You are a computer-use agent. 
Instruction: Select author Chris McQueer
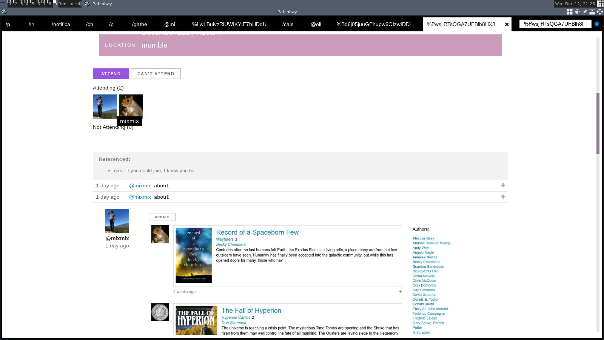(x=425, y=281)
